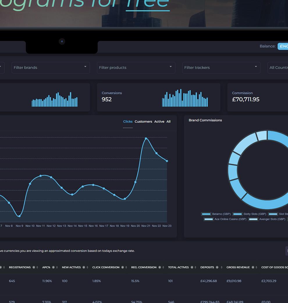Click the info icon next to DEPOSITS
The image size is (288, 303).
pyautogui.click(x=217, y=267)
